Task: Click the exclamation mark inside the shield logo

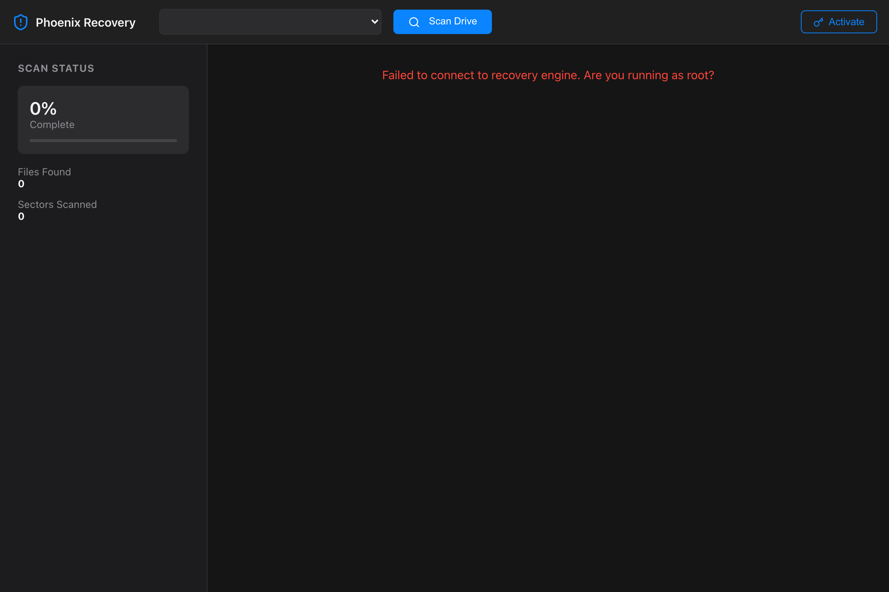Action: (x=20, y=21)
